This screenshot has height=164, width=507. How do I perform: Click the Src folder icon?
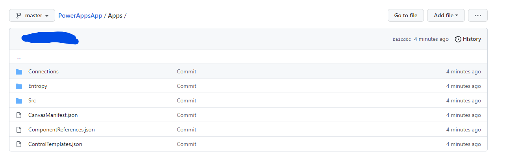click(x=19, y=101)
